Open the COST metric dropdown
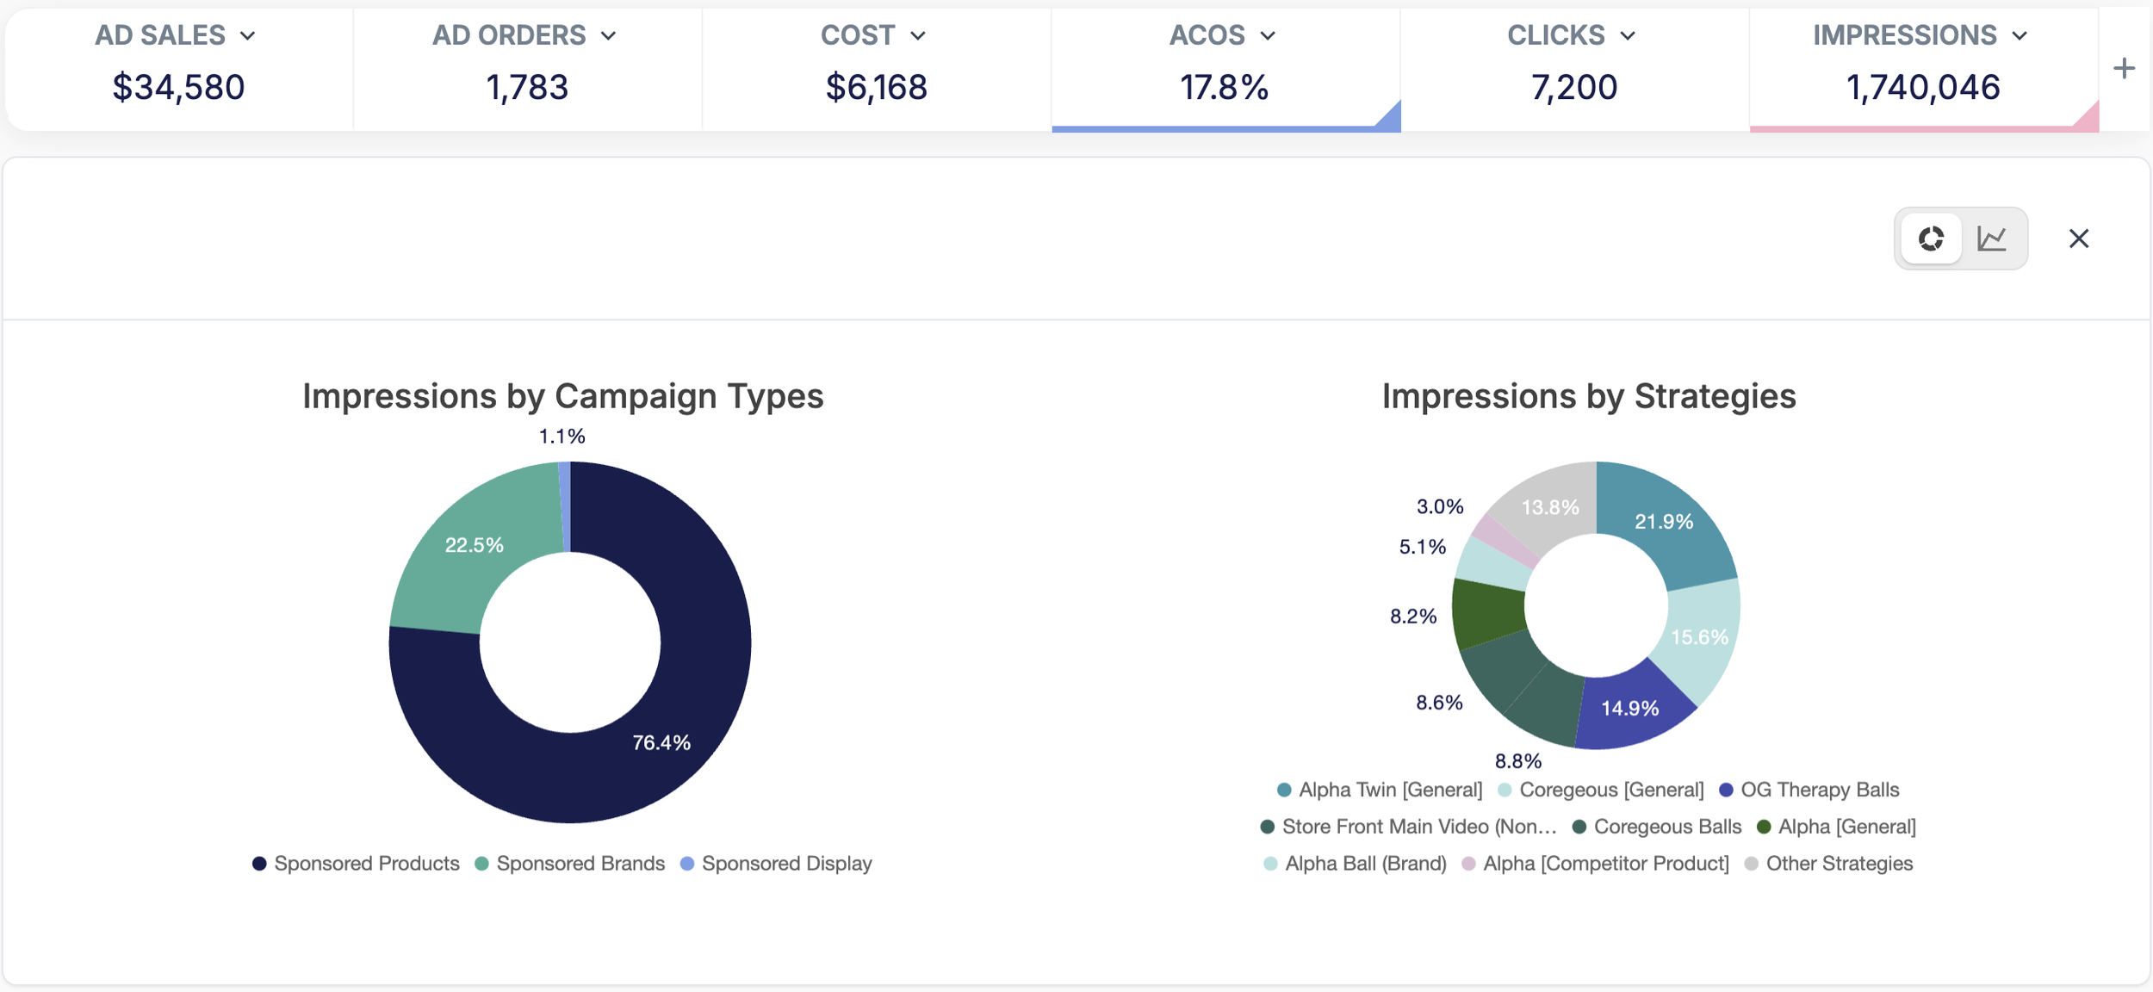 click(x=918, y=36)
